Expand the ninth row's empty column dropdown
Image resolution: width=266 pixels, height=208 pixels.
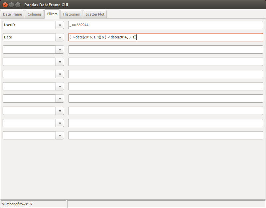coord(60,123)
